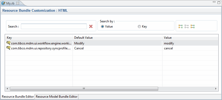The image size is (222, 100).
Task: Click the first mapping icon with dotted link
Action: click(x=180, y=26)
